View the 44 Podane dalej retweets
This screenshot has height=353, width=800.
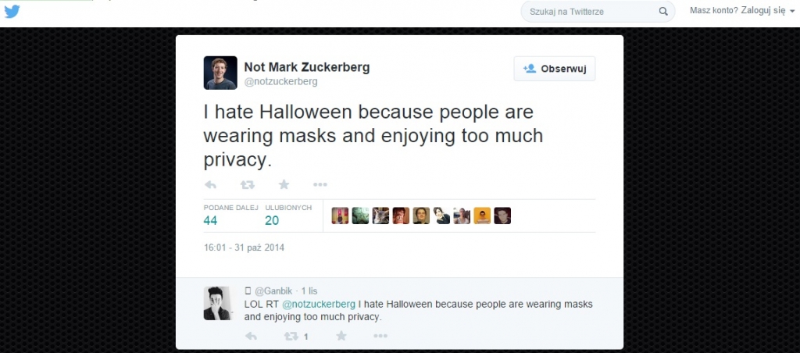tap(210, 220)
